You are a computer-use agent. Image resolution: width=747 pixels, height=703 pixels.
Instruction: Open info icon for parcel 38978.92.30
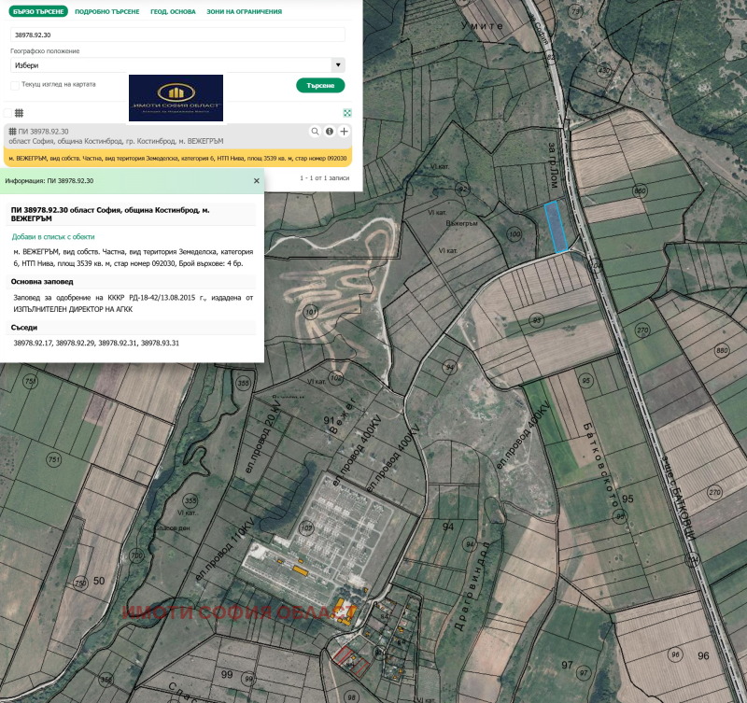[330, 132]
